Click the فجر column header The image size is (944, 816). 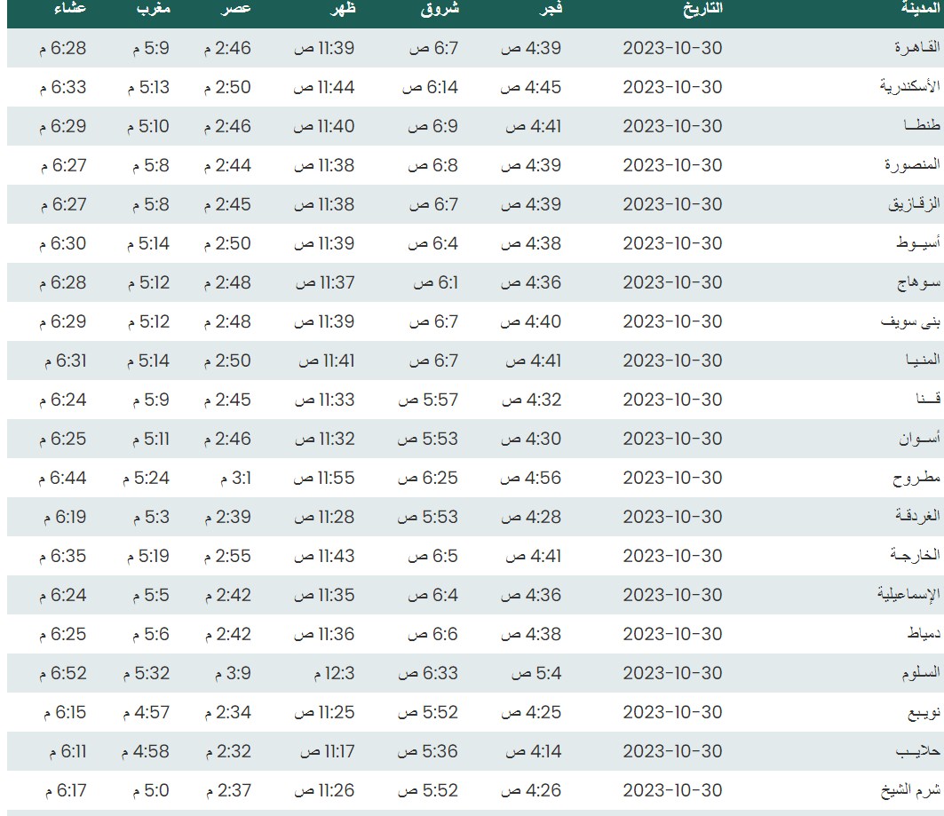tap(546, 8)
